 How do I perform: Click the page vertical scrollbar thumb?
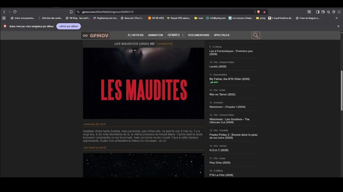tap(342, 91)
